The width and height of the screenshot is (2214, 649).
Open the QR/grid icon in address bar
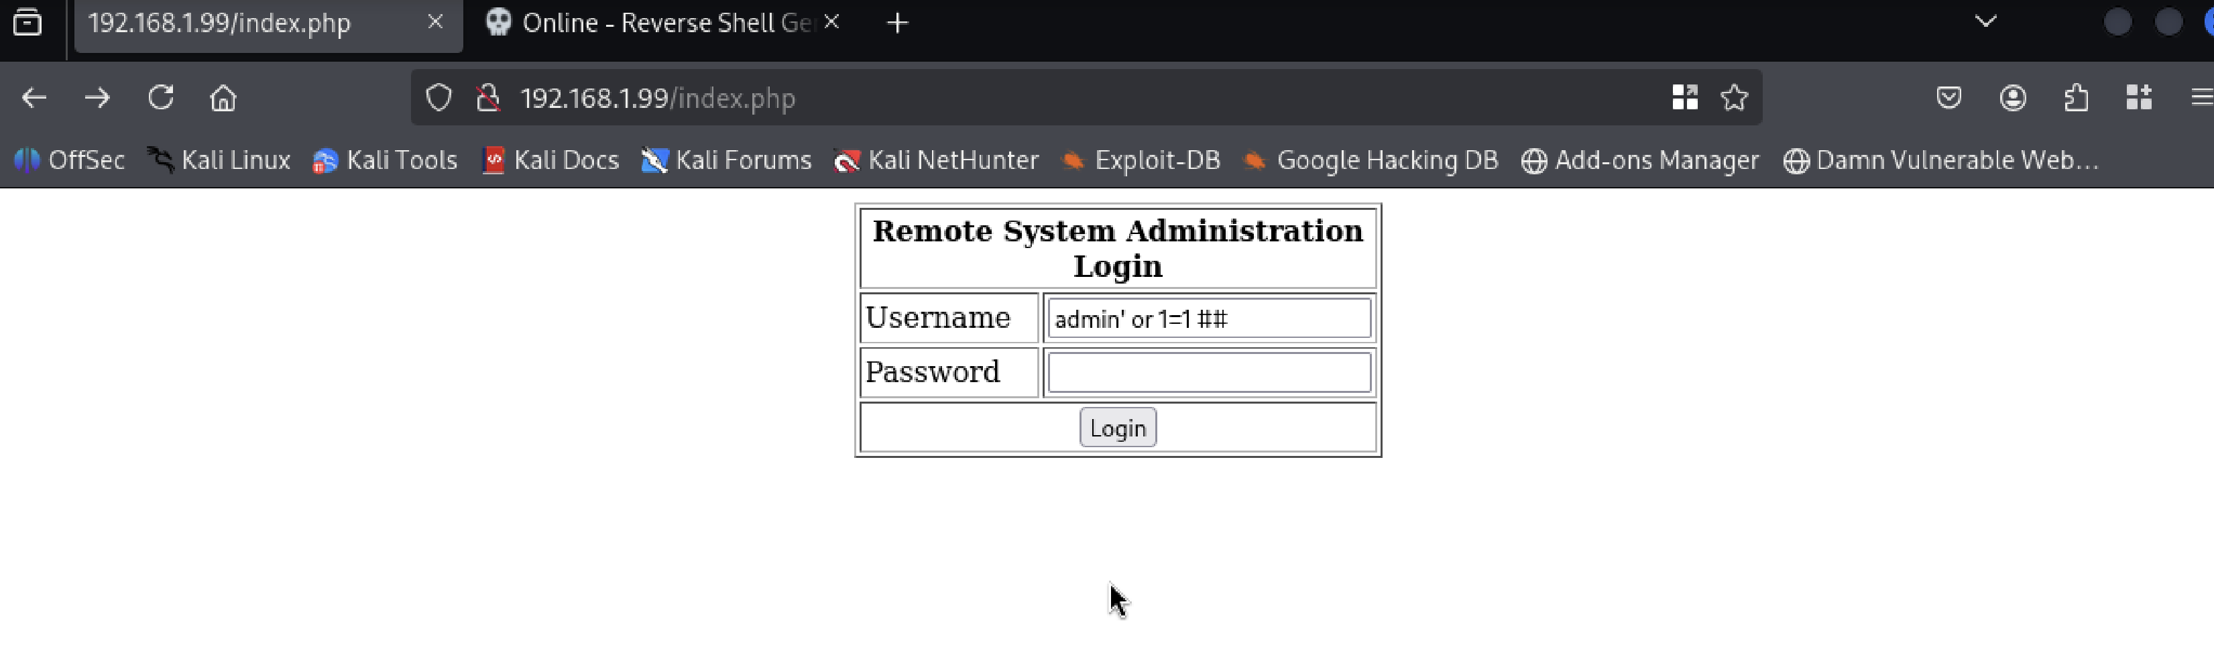[1684, 98]
